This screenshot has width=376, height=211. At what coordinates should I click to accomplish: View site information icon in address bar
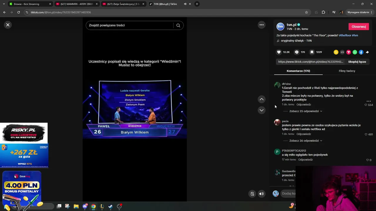(x=27, y=12)
